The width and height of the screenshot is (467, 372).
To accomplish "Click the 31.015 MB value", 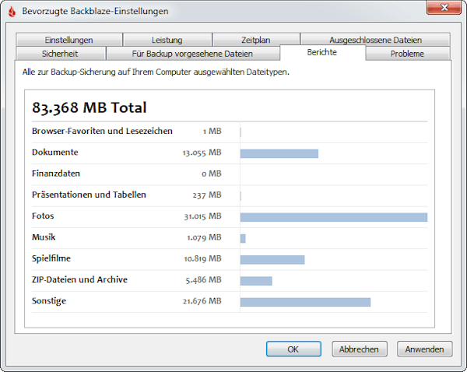I will pos(202,216).
